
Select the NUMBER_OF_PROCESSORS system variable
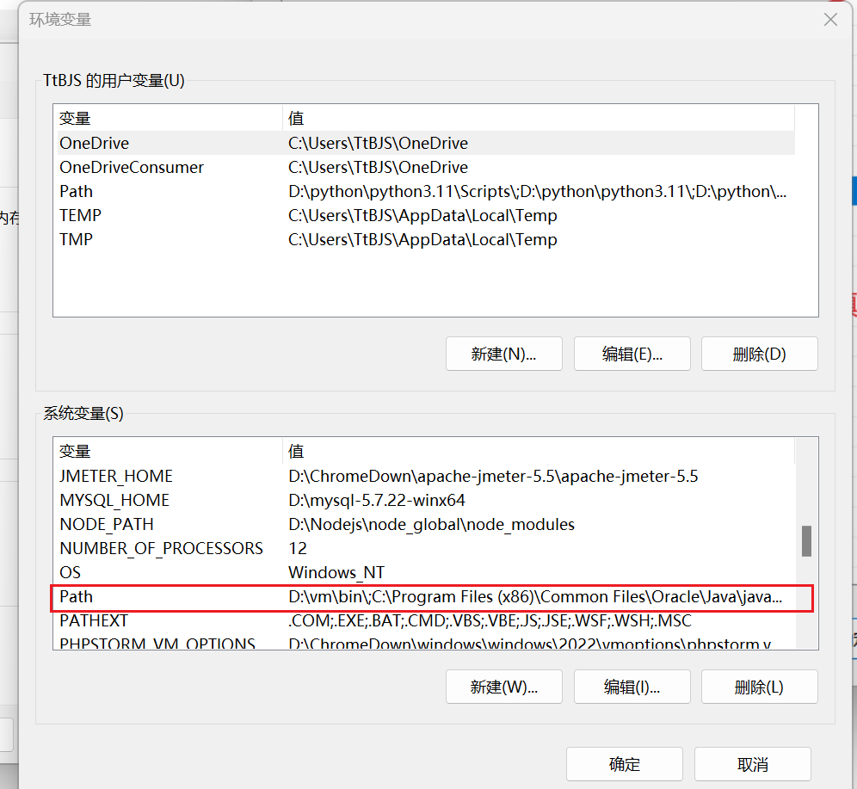pos(425,548)
